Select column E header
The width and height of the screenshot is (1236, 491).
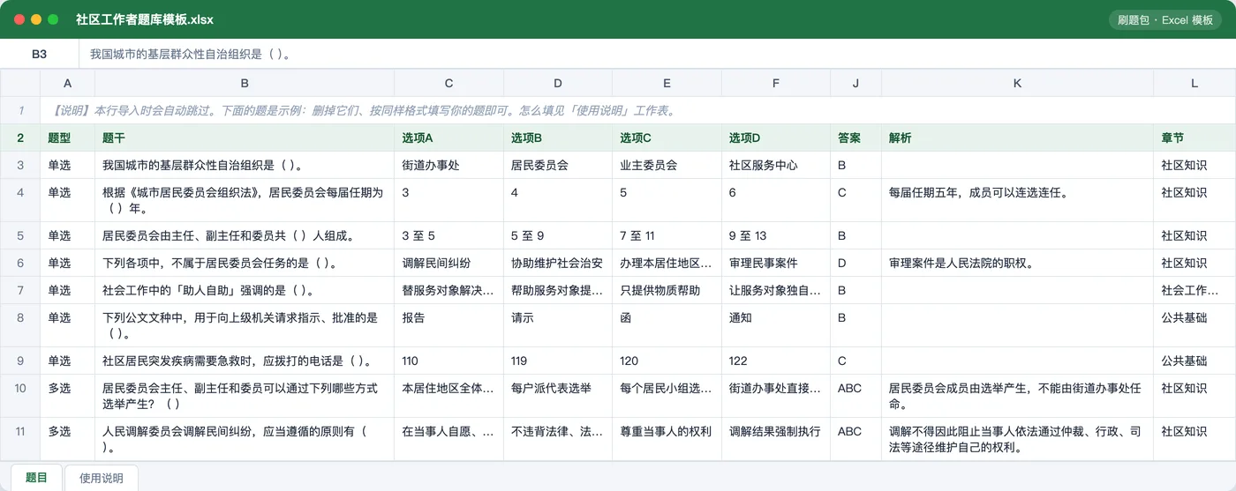pyautogui.click(x=667, y=83)
